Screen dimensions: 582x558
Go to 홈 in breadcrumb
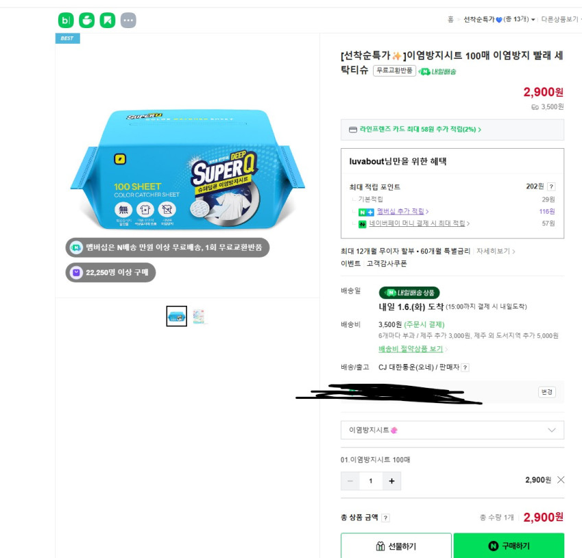pos(450,20)
